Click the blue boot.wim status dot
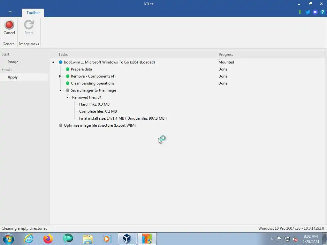This screenshot has height=245, width=327. click(x=60, y=62)
